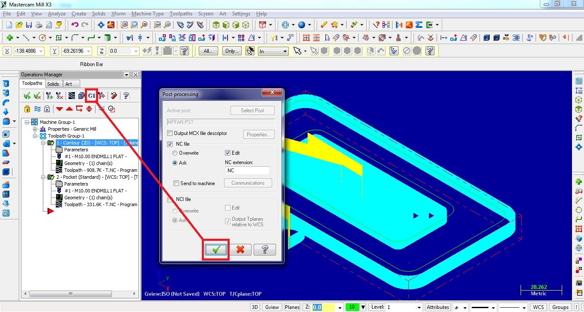Click the All... selection button
This screenshot has height=312, width=584.
pos(208,51)
